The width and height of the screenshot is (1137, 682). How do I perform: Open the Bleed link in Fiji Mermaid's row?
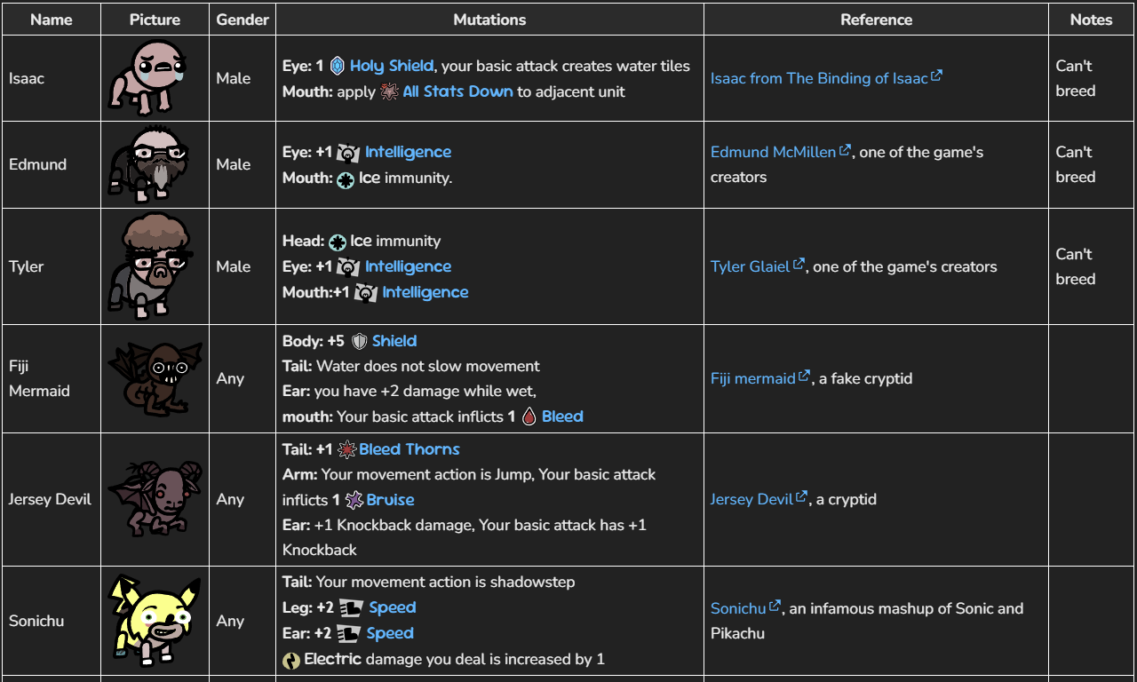point(562,416)
